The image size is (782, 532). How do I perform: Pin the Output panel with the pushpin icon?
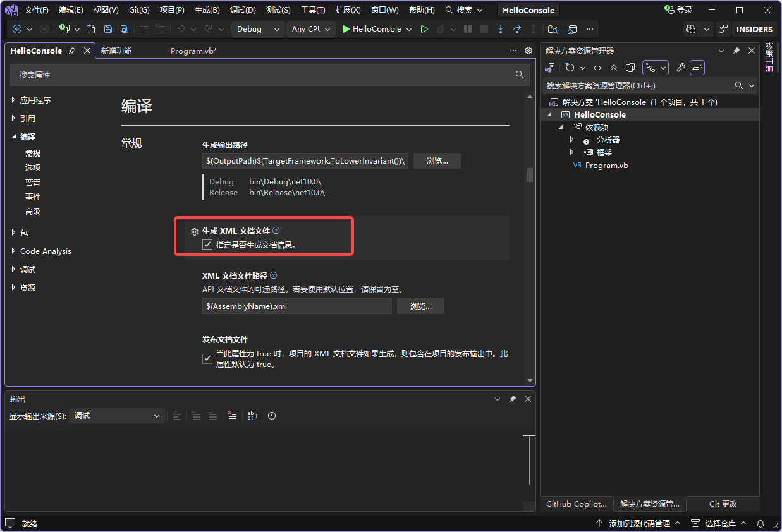pos(513,399)
